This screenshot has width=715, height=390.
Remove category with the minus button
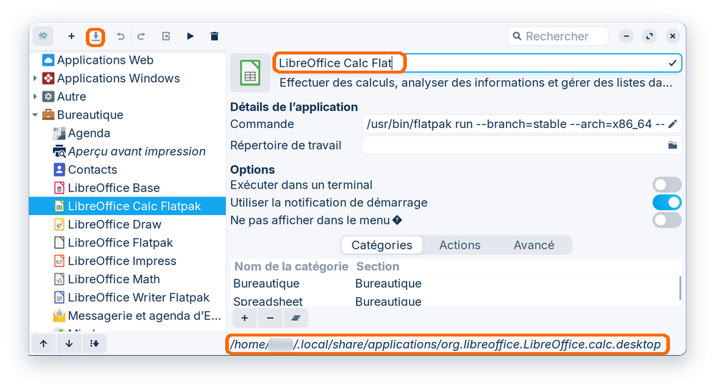point(270,318)
